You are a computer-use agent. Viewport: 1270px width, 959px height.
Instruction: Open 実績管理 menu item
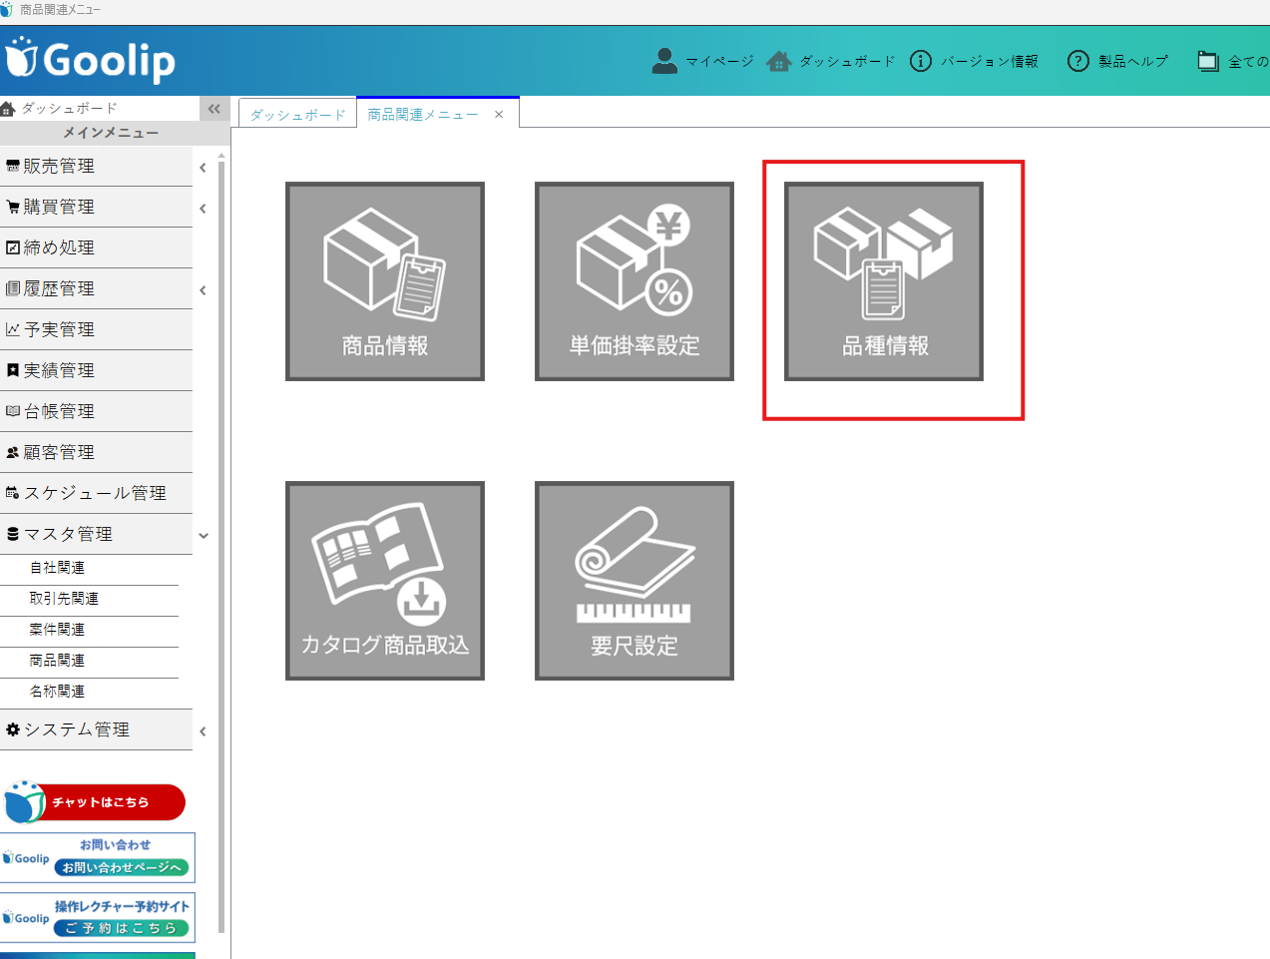coord(96,371)
